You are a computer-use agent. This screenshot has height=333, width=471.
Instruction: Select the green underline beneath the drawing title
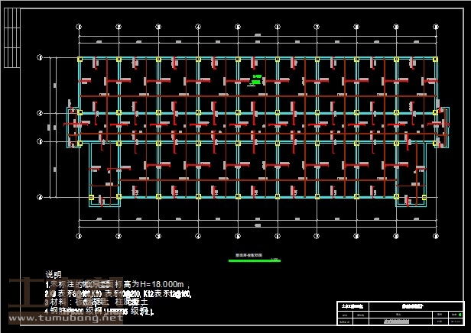pos(254,261)
